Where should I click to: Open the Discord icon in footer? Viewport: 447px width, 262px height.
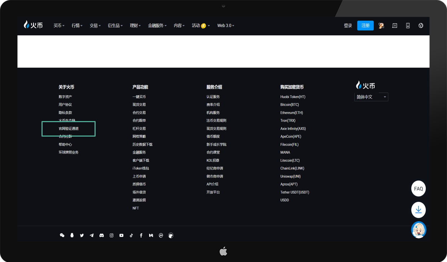pos(102,235)
